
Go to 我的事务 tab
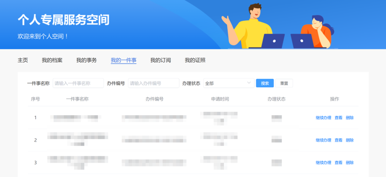[87, 60]
